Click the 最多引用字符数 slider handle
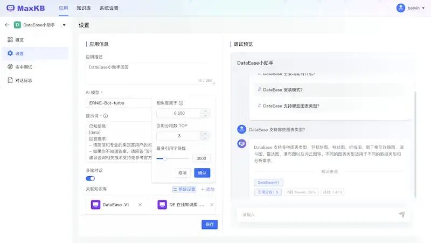431x243 pixels. 165,158
